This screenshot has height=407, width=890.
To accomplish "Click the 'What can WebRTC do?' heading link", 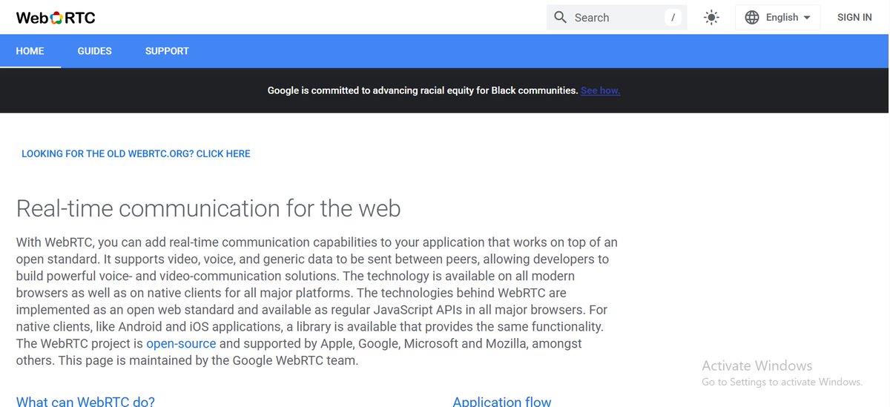I will (x=85, y=401).
